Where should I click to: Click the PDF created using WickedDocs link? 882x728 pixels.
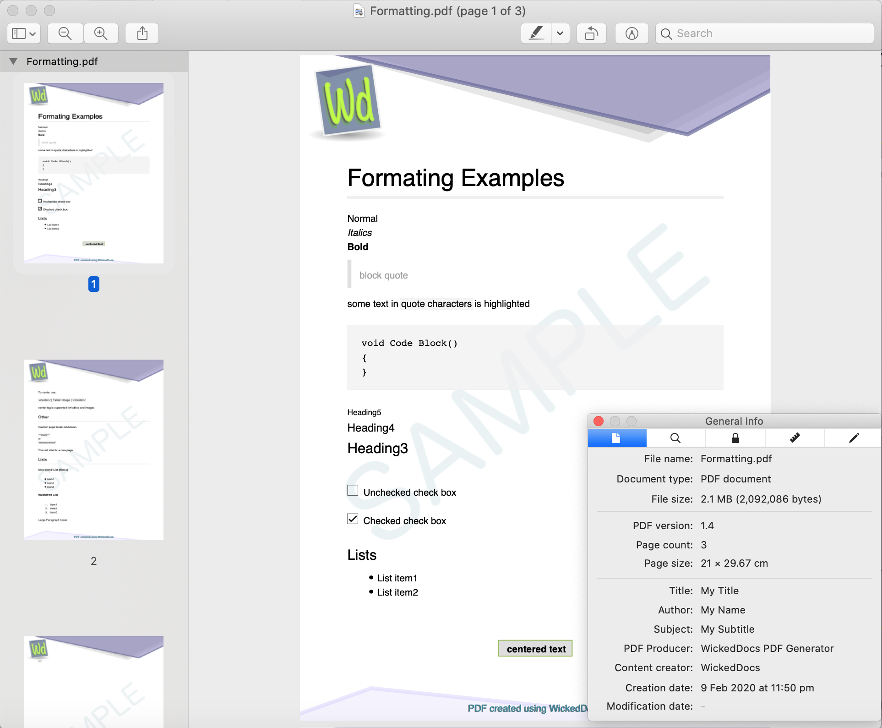[527, 708]
